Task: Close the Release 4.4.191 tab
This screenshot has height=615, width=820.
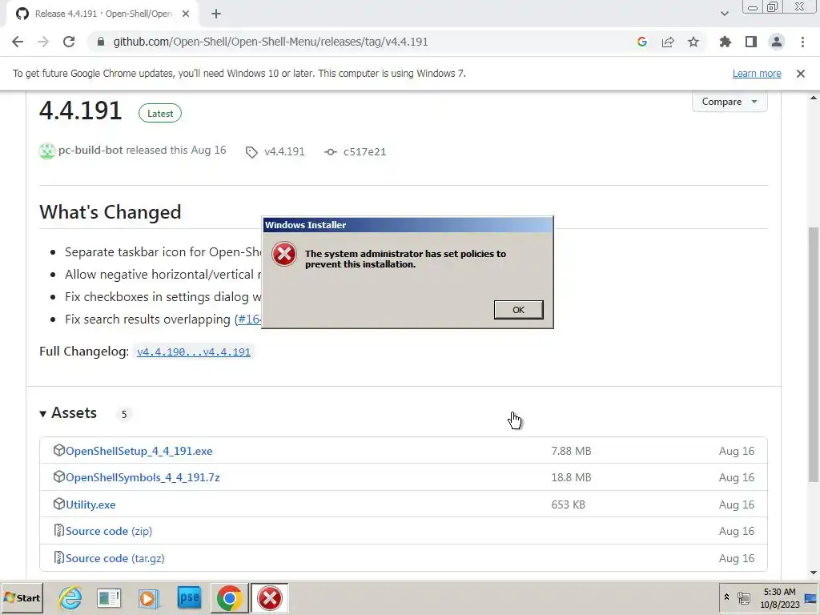Action: (x=186, y=14)
